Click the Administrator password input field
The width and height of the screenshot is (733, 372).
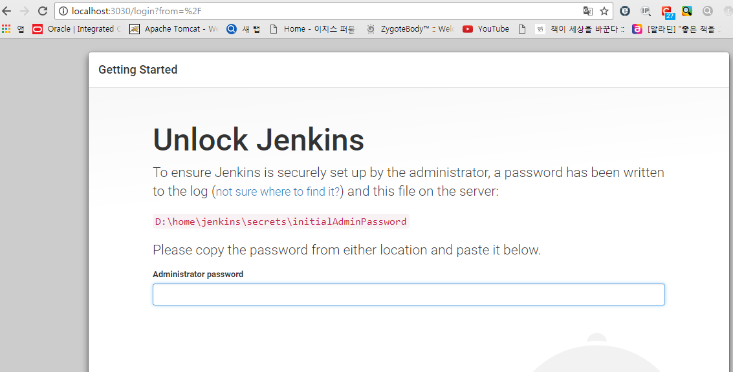pyautogui.click(x=409, y=294)
